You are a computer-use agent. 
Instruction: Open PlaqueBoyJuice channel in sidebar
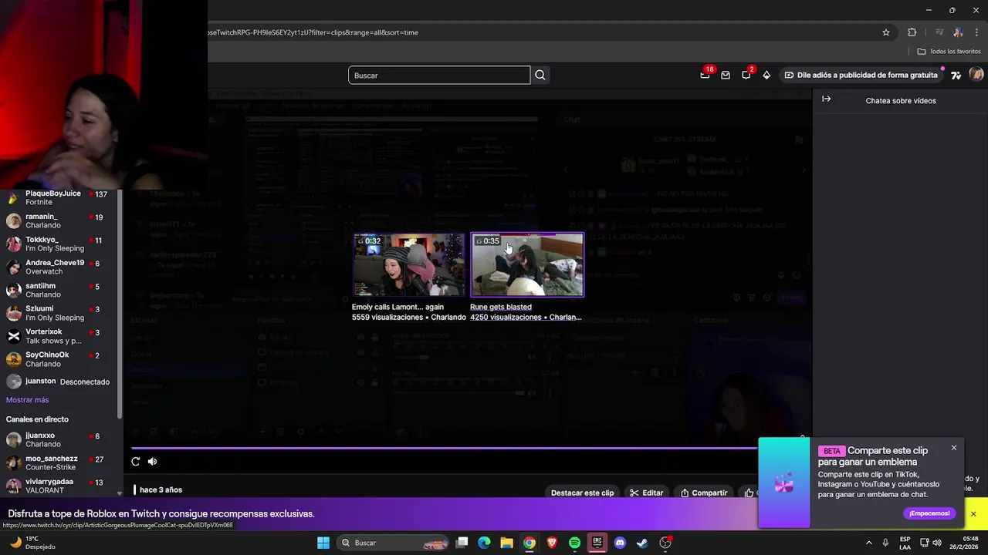point(59,197)
